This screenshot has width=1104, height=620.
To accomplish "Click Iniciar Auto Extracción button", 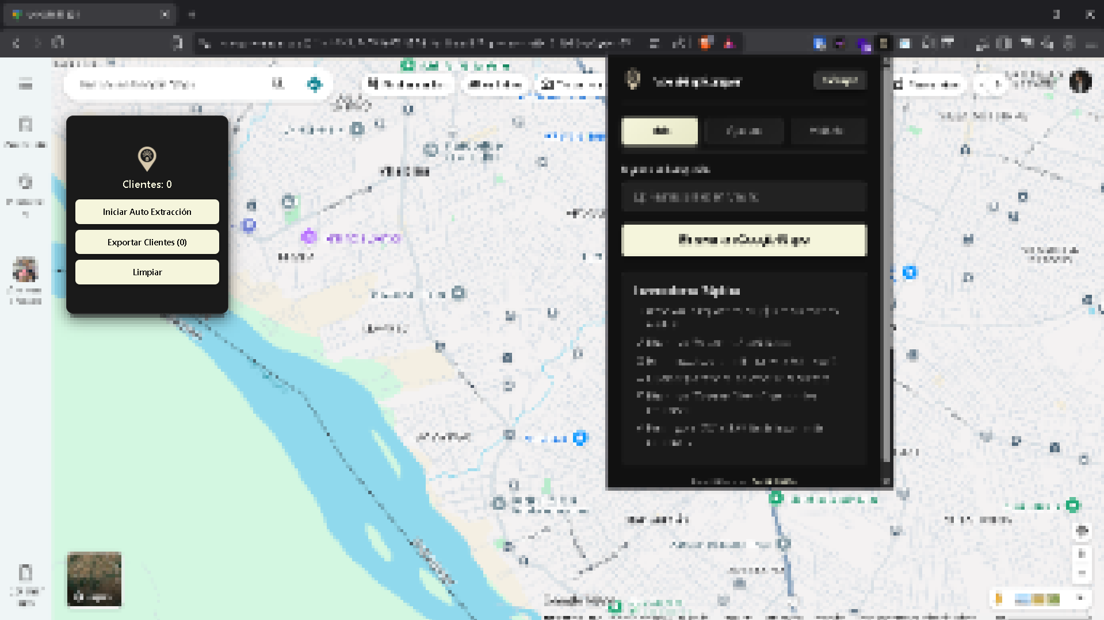I will pos(147,212).
